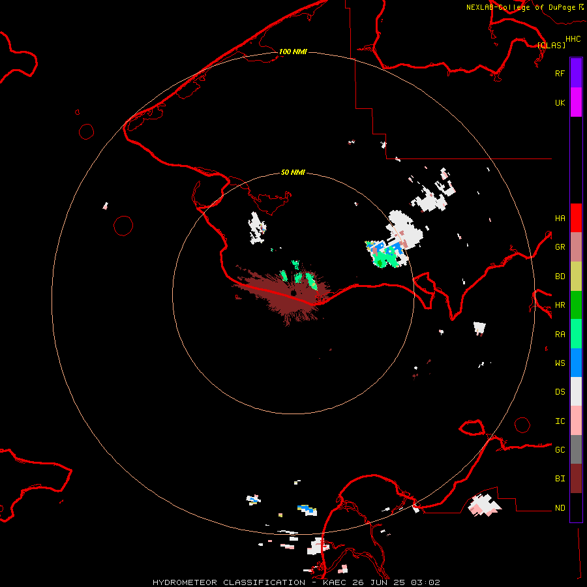Click the ND legend label
Viewport: 587px width, 587px height.
coord(560,507)
